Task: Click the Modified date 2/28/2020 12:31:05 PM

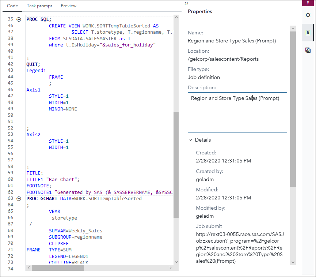Action: coord(223,198)
